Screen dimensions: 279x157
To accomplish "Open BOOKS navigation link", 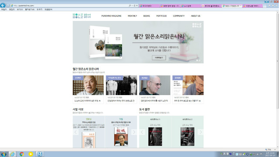I will (146, 16).
